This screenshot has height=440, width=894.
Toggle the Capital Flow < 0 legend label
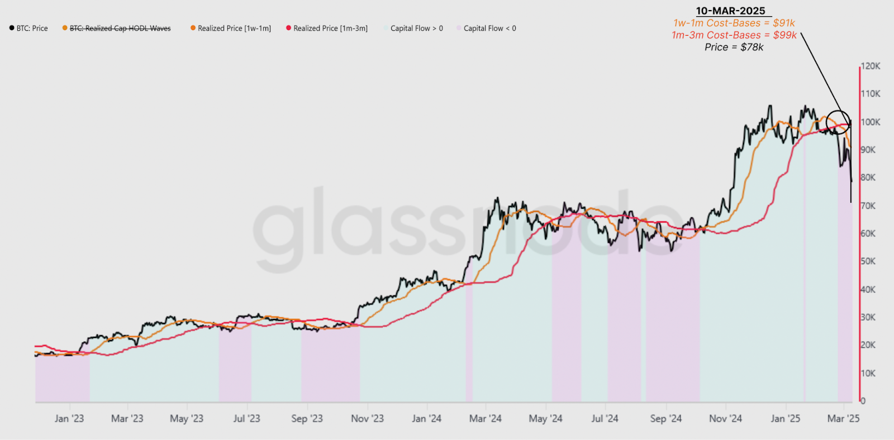point(489,28)
